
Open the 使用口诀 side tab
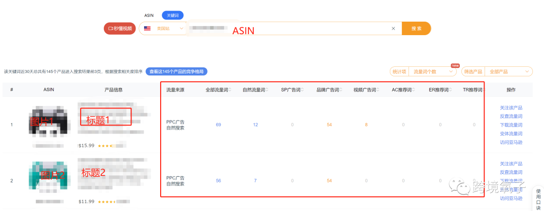(538, 198)
